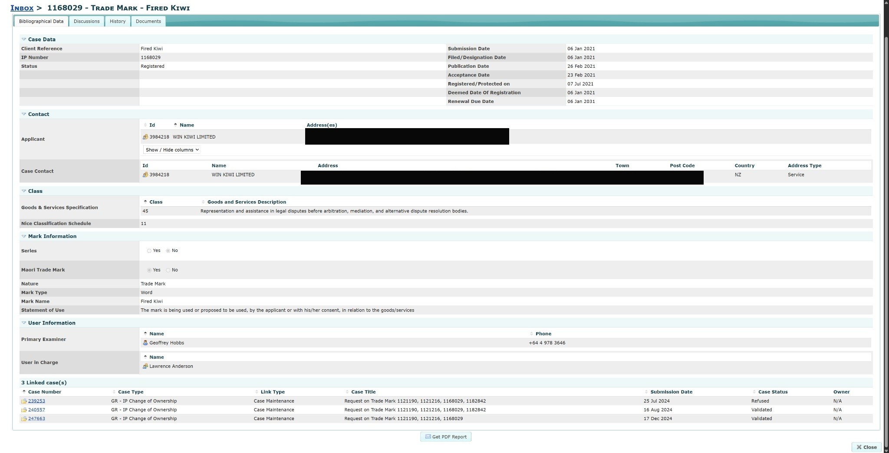Switch to the Discussions tab

pyautogui.click(x=86, y=21)
